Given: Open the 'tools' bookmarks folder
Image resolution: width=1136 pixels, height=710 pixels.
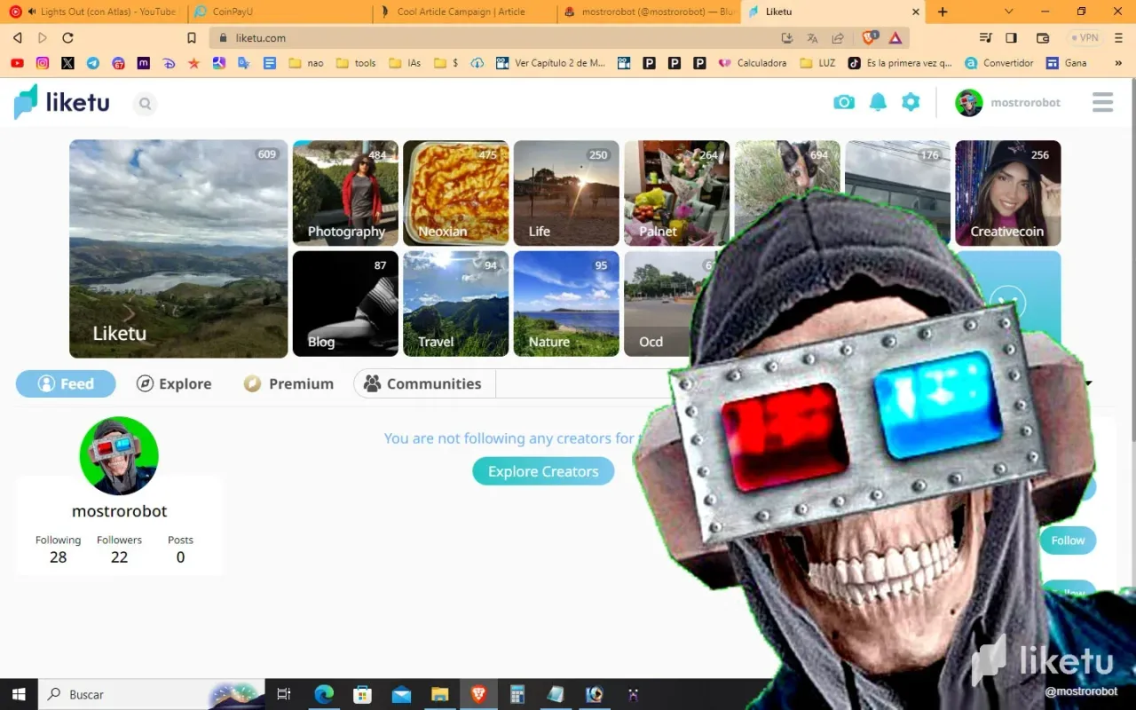Looking at the screenshot, I should pos(356,63).
